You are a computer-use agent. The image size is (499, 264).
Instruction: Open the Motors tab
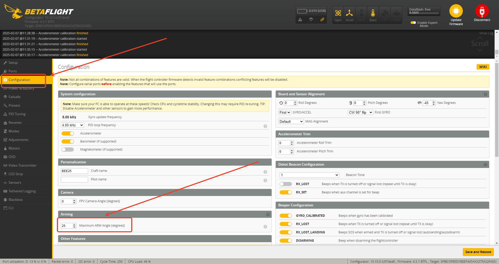pos(26,148)
